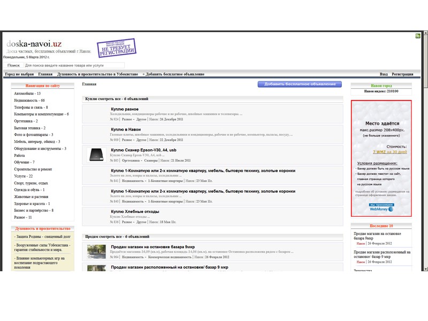The width and height of the screenshot is (428, 321).
Task: Open the Оргтехника - 2 category
Action: point(26,121)
